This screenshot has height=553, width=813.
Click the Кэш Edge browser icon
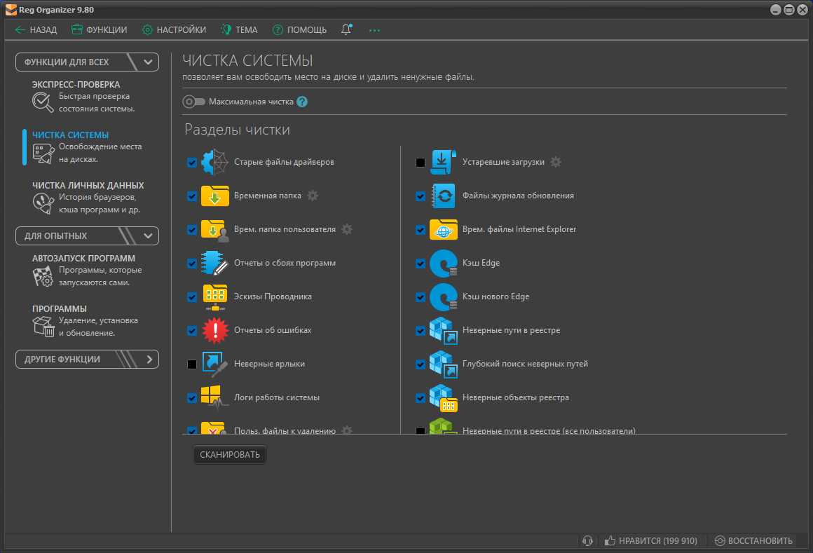point(444,263)
